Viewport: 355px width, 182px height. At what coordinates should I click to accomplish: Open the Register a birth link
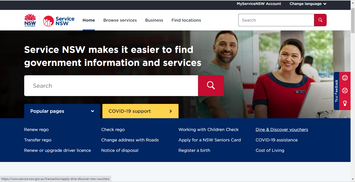pyautogui.click(x=194, y=150)
